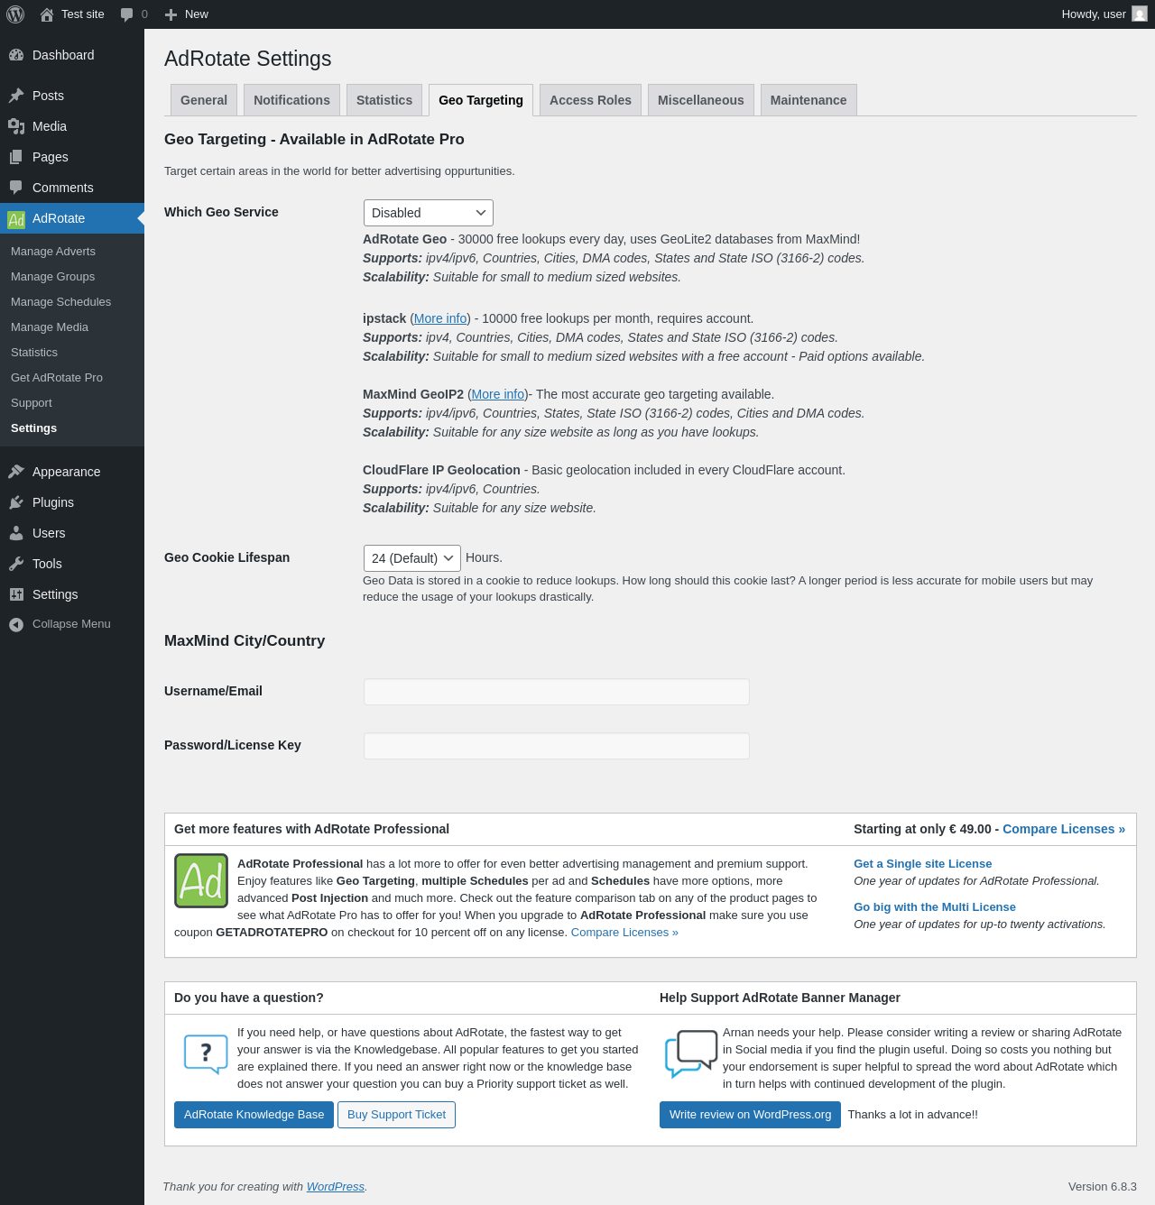The width and height of the screenshot is (1155, 1205).
Task: Click the Tools wrench icon
Action: click(16, 564)
